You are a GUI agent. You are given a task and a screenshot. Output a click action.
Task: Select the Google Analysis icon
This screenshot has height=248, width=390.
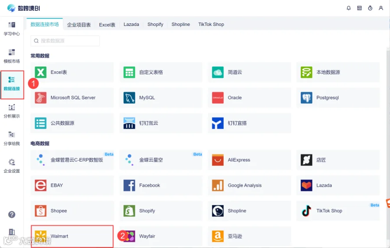[218, 185]
